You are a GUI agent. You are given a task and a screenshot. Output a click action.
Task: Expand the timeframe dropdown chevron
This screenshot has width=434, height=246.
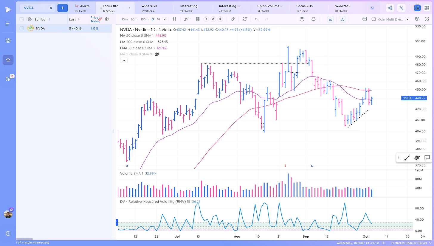pyautogui.click(x=165, y=19)
